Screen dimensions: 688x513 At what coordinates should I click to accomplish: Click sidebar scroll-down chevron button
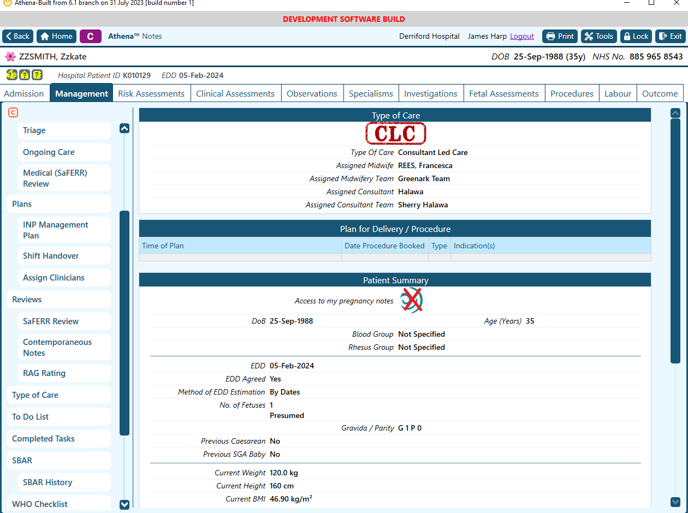[124, 505]
